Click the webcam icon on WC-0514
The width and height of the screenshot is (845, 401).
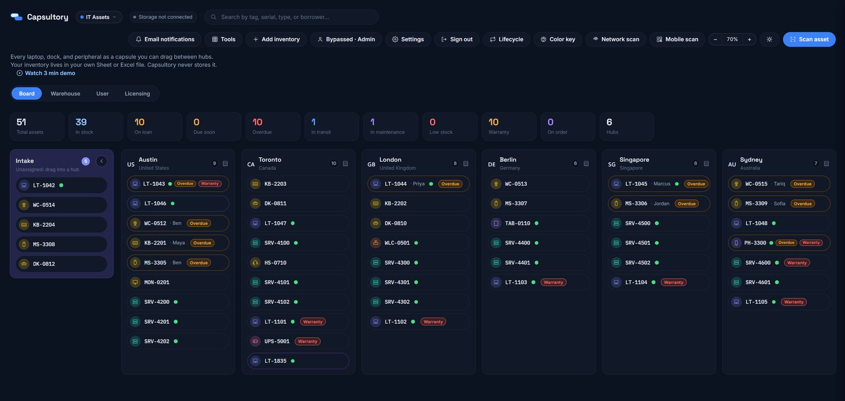tap(24, 205)
